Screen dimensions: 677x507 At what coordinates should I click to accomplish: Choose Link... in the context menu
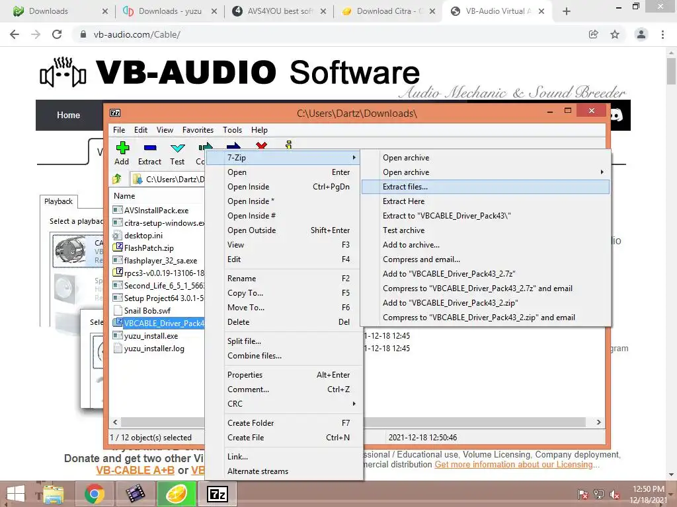coord(283,457)
